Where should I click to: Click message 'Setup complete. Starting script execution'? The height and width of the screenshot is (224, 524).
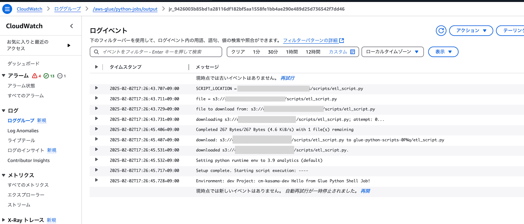(252, 171)
